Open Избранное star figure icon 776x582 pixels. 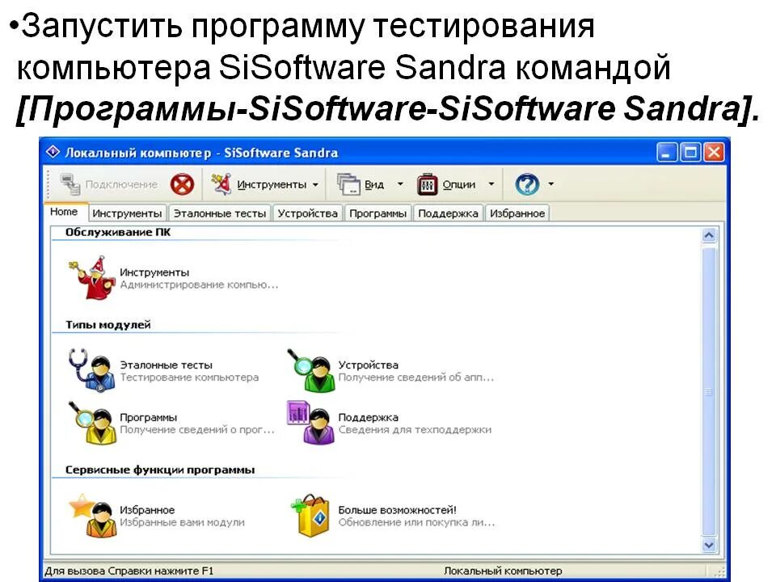coord(92,515)
